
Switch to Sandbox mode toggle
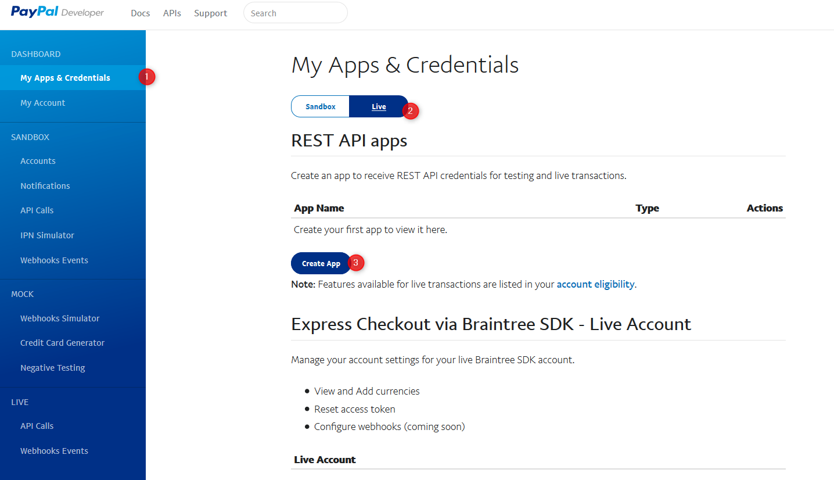321,107
